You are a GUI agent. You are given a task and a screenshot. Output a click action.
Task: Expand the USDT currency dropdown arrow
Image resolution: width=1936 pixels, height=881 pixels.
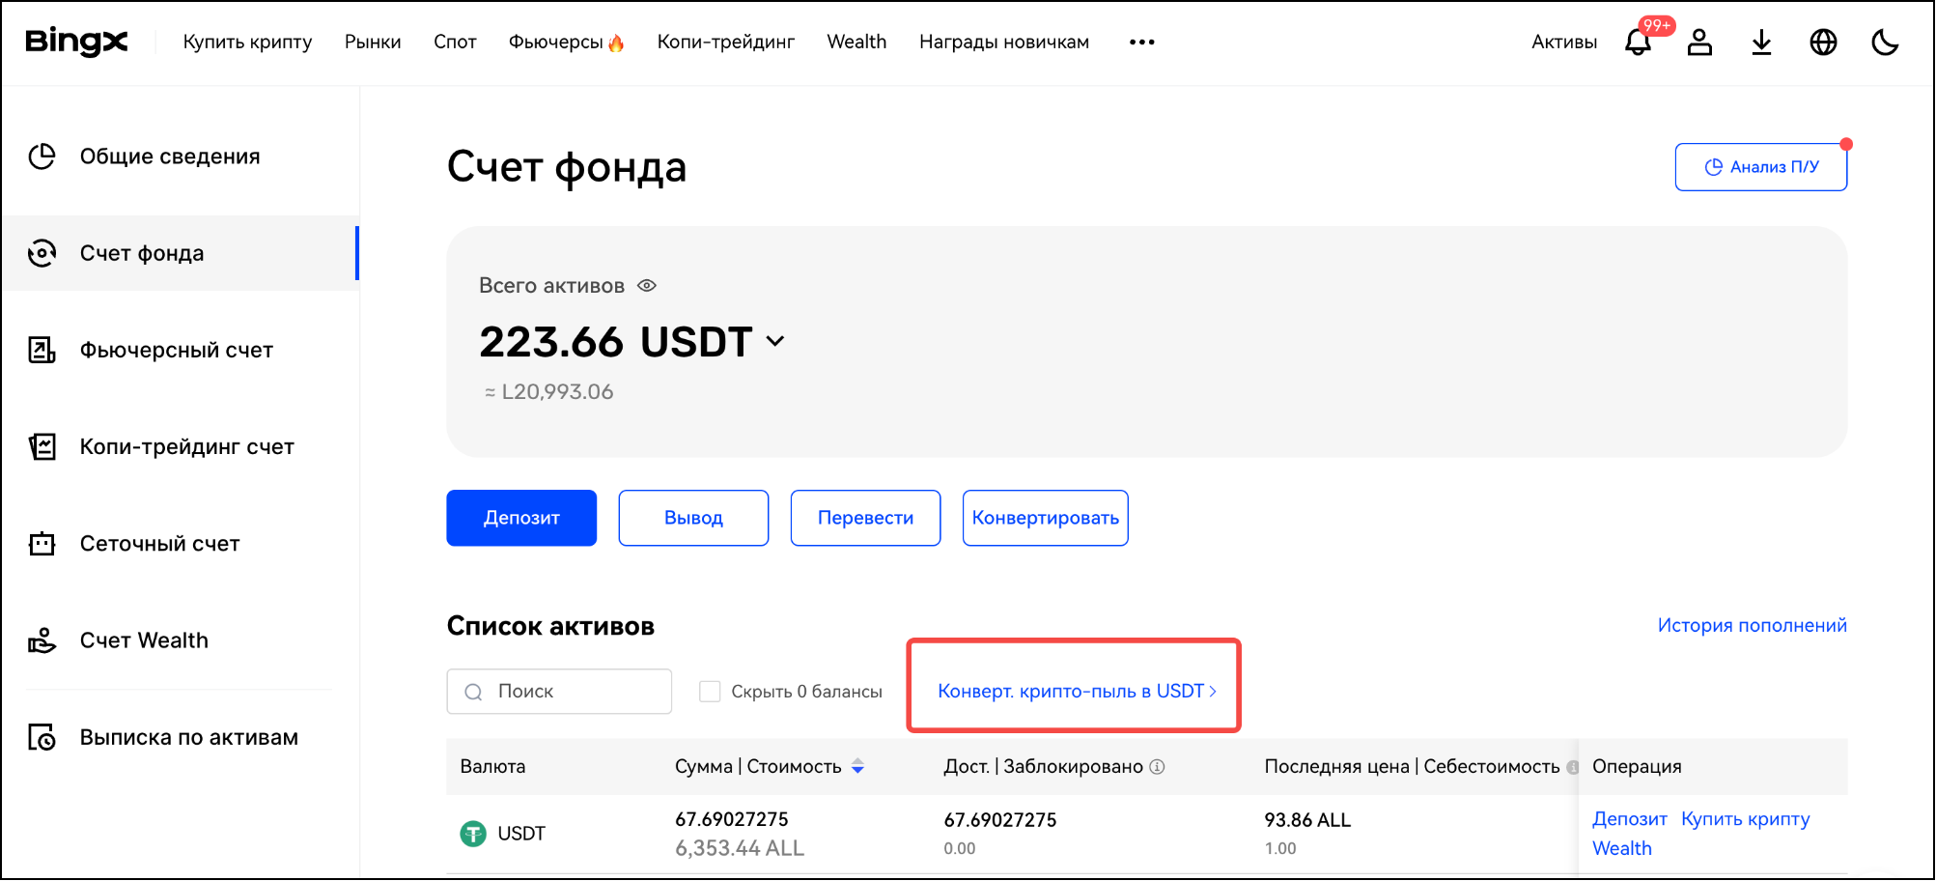(x=774, y=341)
